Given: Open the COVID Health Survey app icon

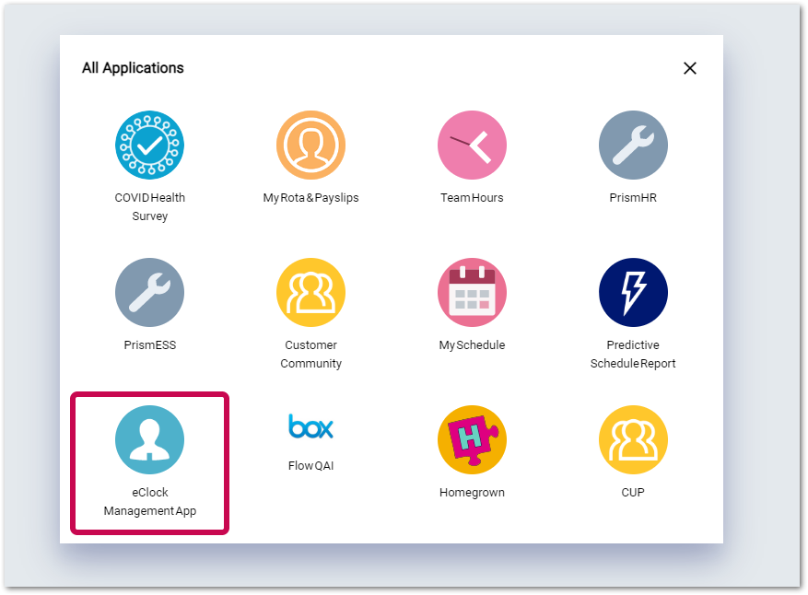Looking at the screenshot, I should 149,145.
